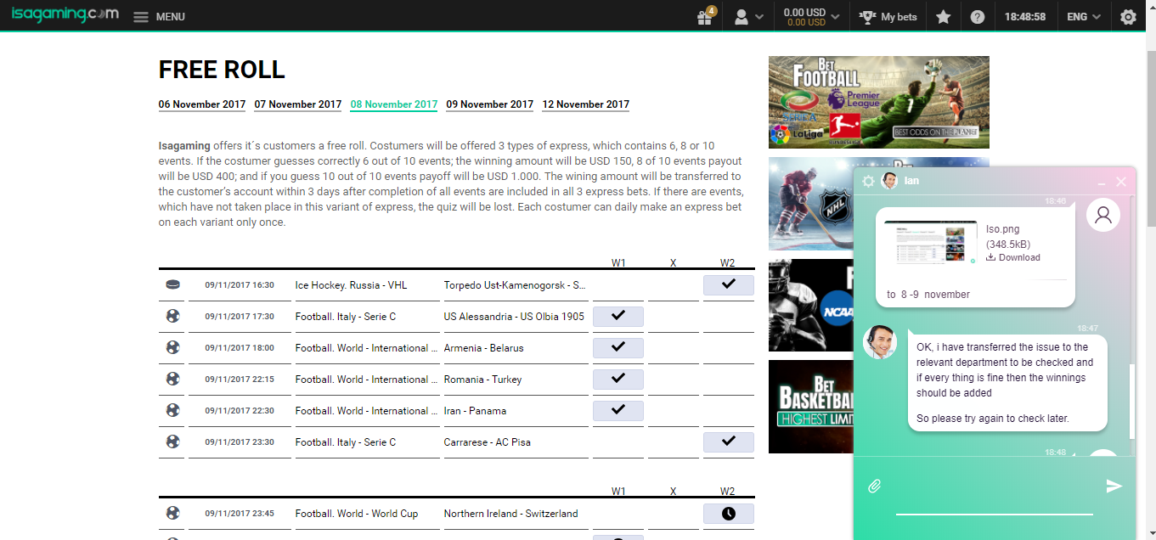The height and width of the screenshot is (540, 1156).
Task: Click football icon in Iran - Panama row
Action: point(173,411)
